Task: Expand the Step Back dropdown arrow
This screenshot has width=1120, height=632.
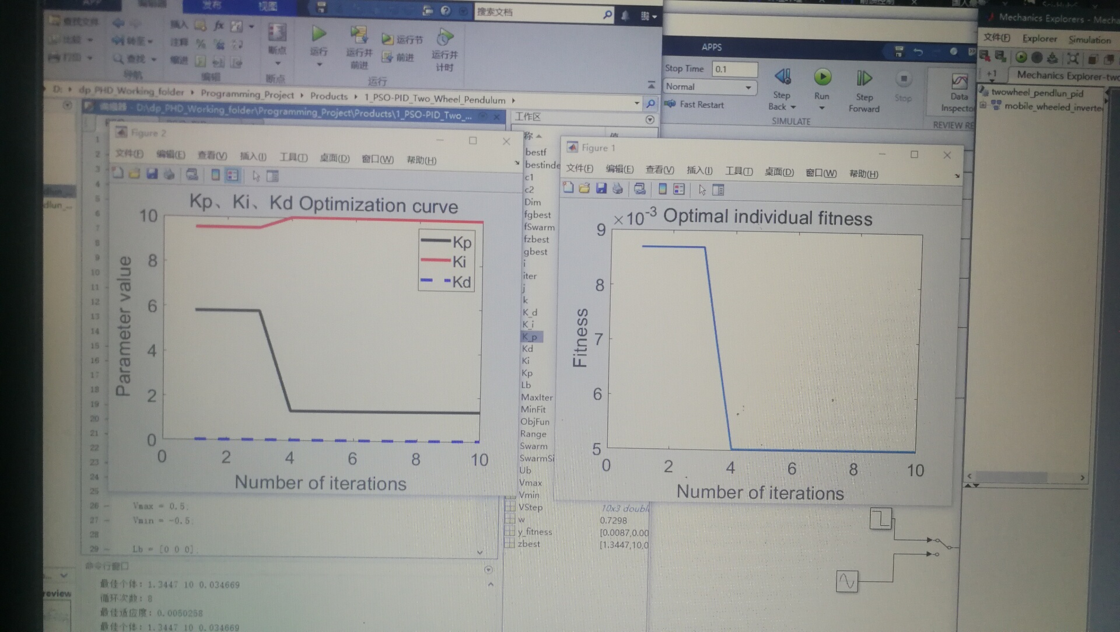Action: [x=793, y=107]
